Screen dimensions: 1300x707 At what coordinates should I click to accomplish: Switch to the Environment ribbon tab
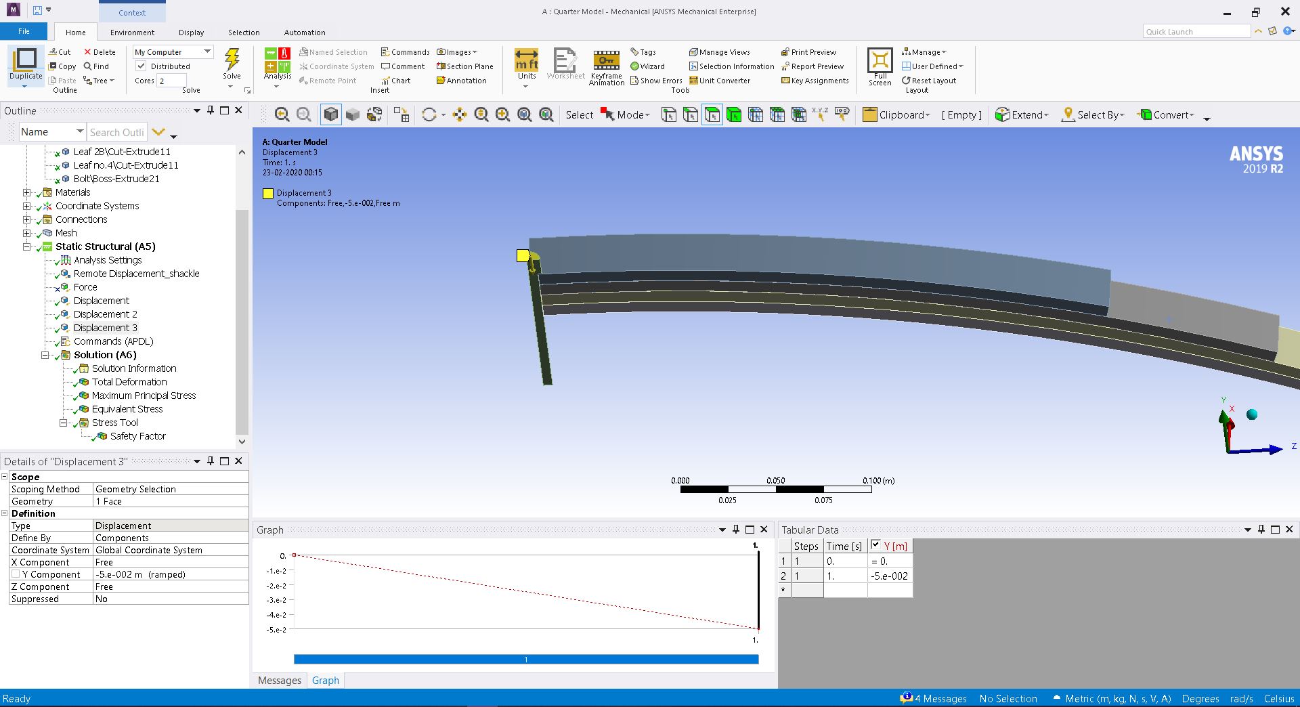pyautogui.click(x=132, y=33)
